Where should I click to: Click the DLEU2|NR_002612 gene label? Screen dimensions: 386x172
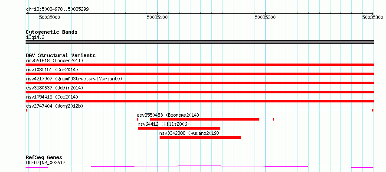(46, 162)
